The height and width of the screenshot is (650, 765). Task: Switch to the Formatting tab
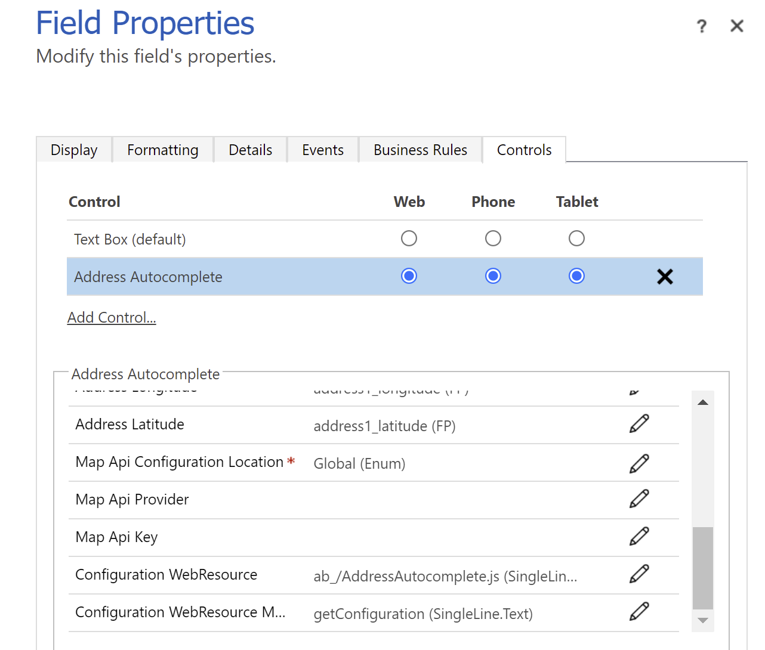(x=162, y=150)
